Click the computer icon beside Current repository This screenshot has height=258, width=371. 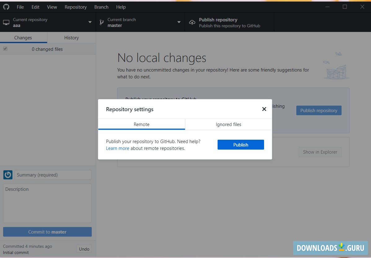6,23
